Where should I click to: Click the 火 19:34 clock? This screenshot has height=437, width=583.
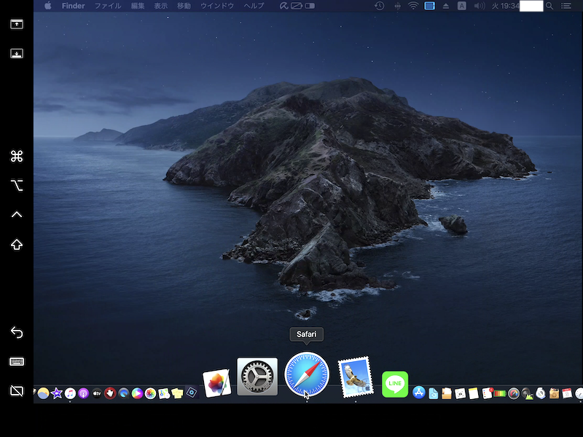pos(505,6)
